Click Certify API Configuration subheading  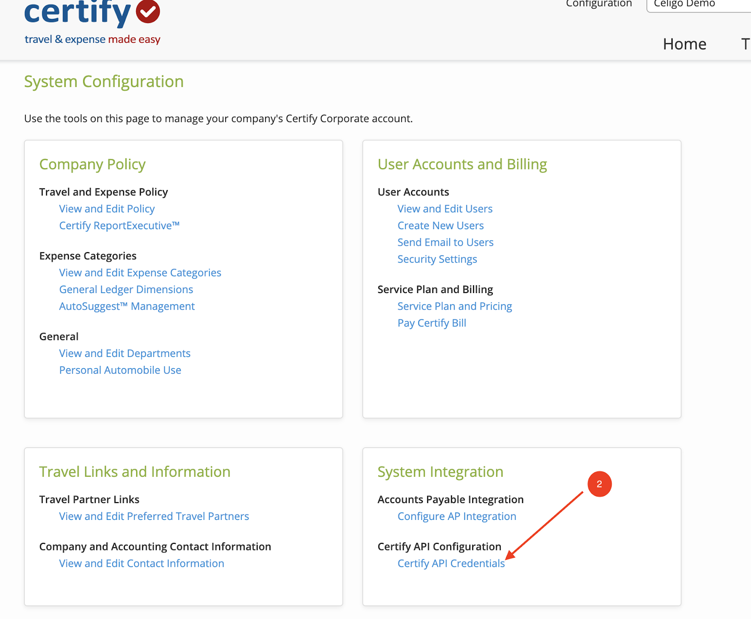pyautogui.click(x=439, y=547)
